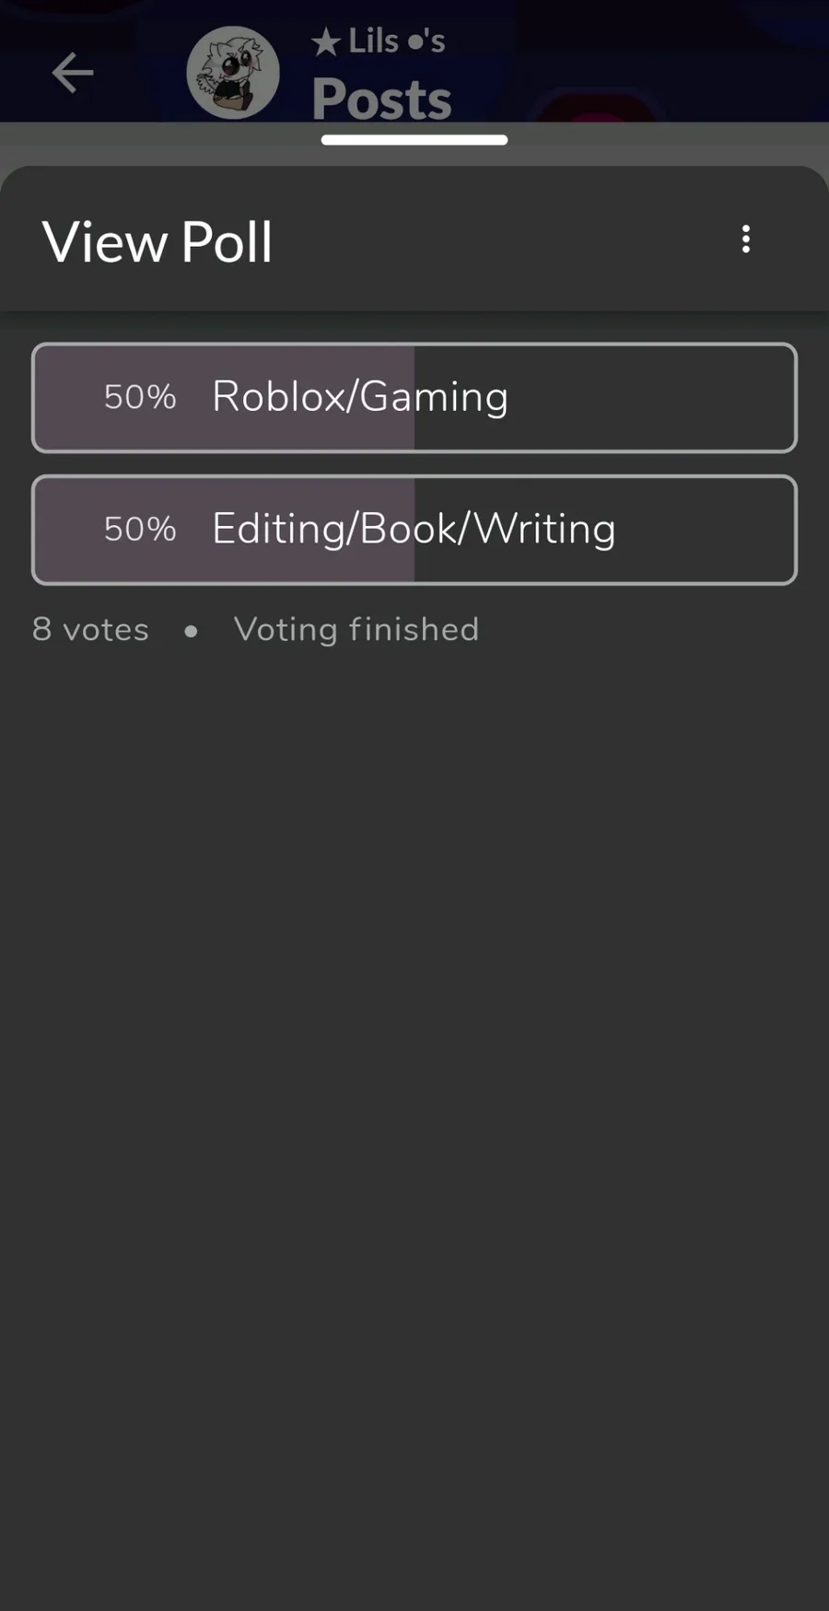Tap the empty area below poll results
829x1611 pixels.
(x=414, y=1105)
